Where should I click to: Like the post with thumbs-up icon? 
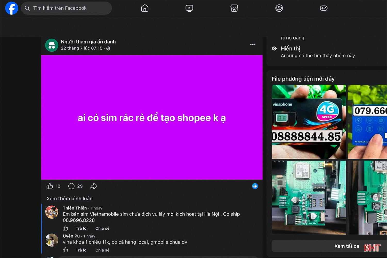tap(50, 186)
